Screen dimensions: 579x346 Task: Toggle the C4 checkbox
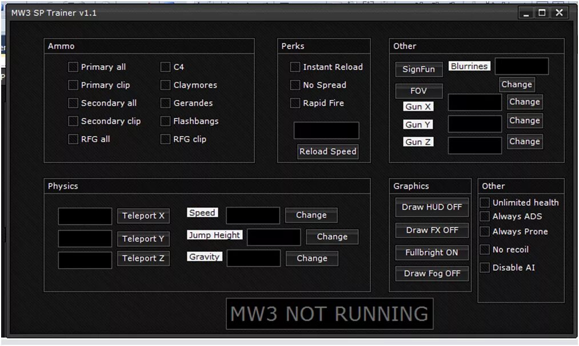pos(165,67)
